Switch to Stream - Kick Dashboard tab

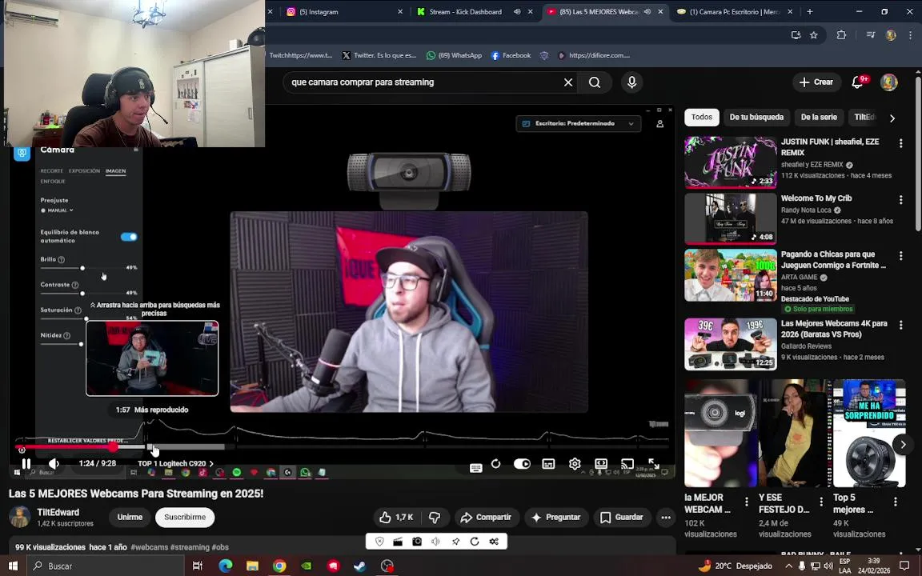click(x=473, y=12)
